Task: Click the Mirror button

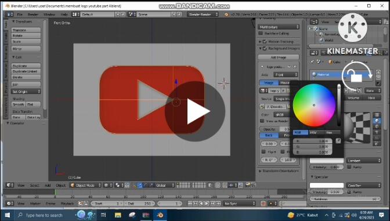Action: pos(26,49)
